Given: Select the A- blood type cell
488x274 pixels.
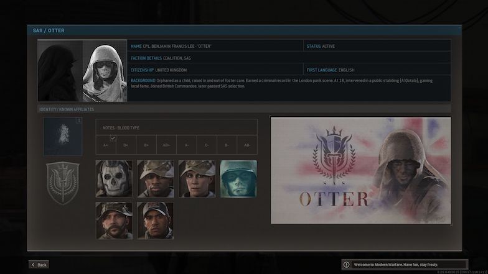Looking at the screenshot, I should (x=187, y=145).
